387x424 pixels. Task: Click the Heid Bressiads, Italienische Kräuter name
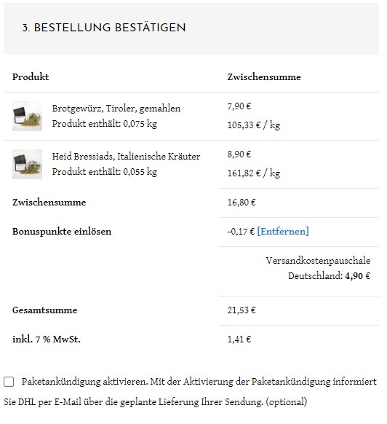126,157
